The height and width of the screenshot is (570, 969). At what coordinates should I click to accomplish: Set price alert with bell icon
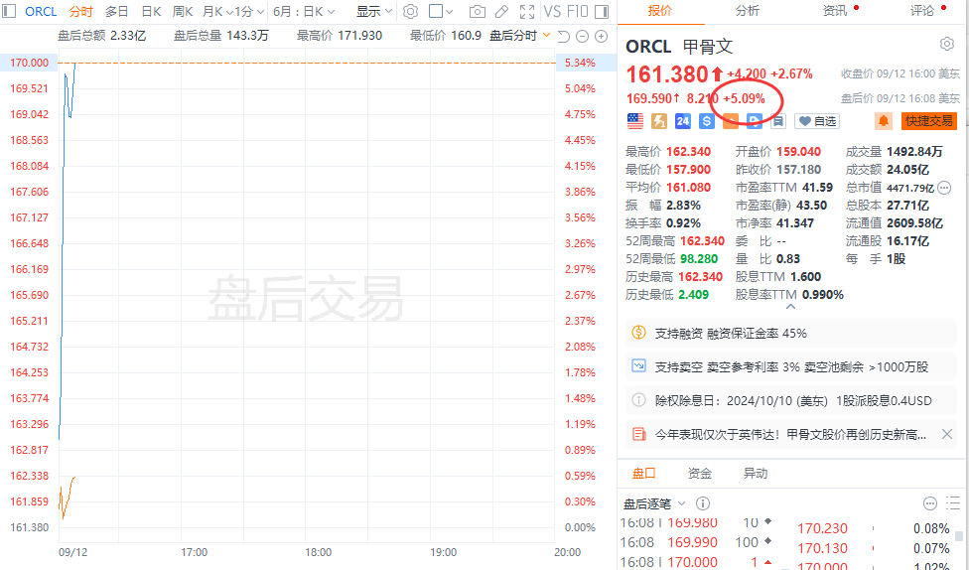(x=884, y=121)
